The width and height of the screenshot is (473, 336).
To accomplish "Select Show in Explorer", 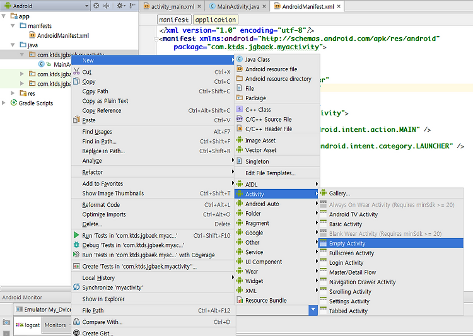I will point(153,299).
